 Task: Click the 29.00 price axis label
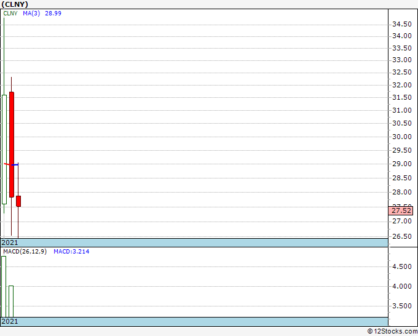click(402, 164)
